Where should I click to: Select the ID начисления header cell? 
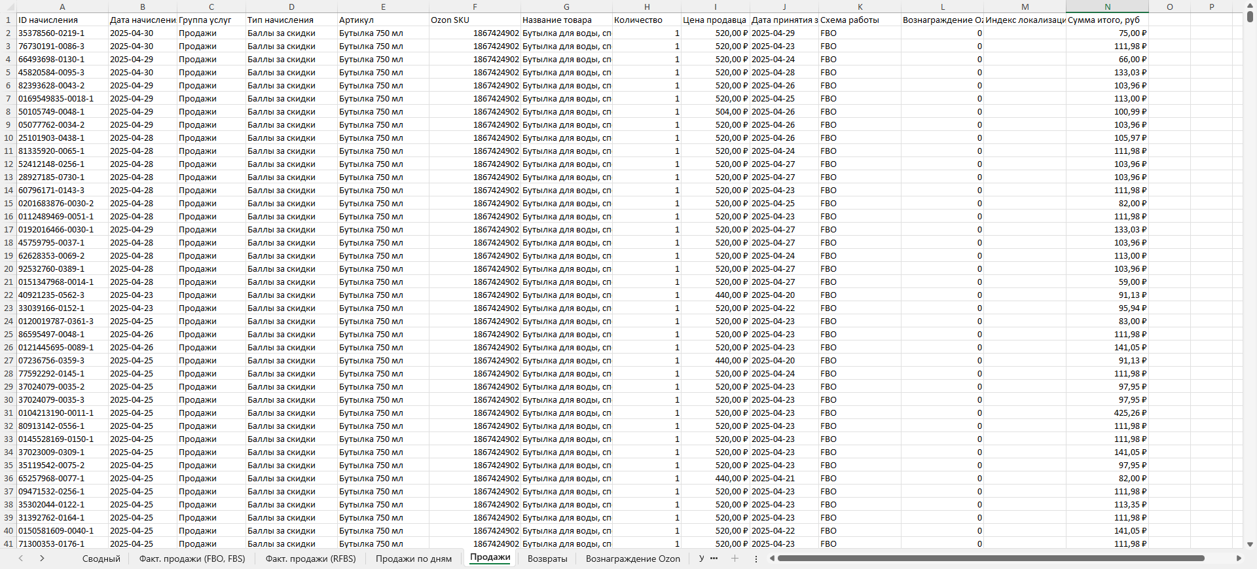(x=62, y=20)
